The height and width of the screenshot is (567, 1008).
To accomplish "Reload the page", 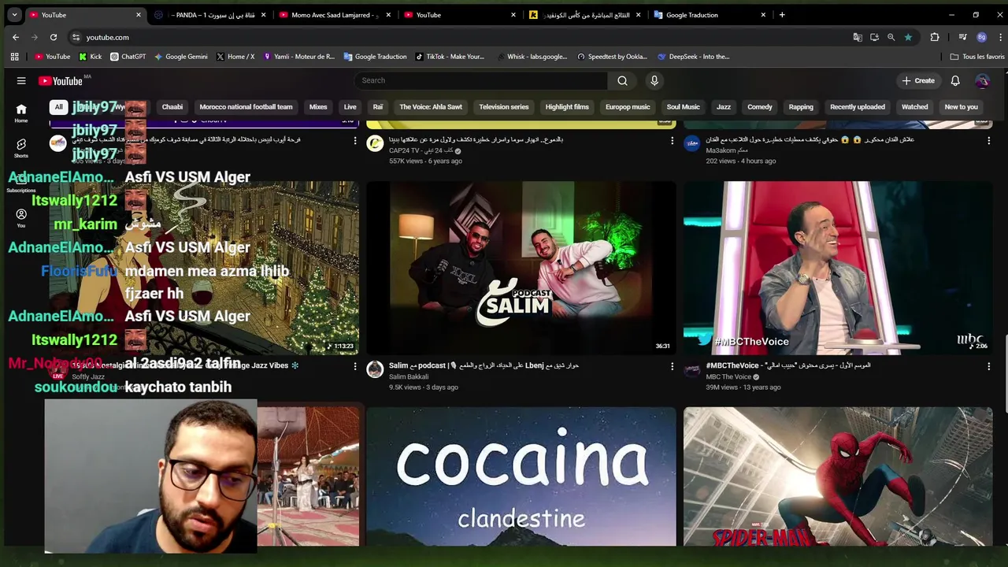I will coord(54,37).
